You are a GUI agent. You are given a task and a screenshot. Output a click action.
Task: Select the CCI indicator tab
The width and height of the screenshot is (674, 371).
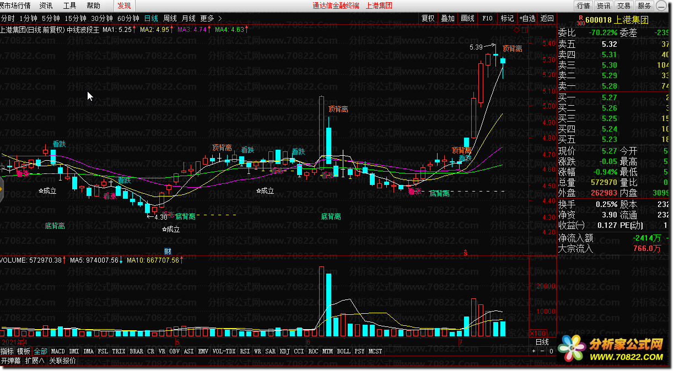(299, 351)
